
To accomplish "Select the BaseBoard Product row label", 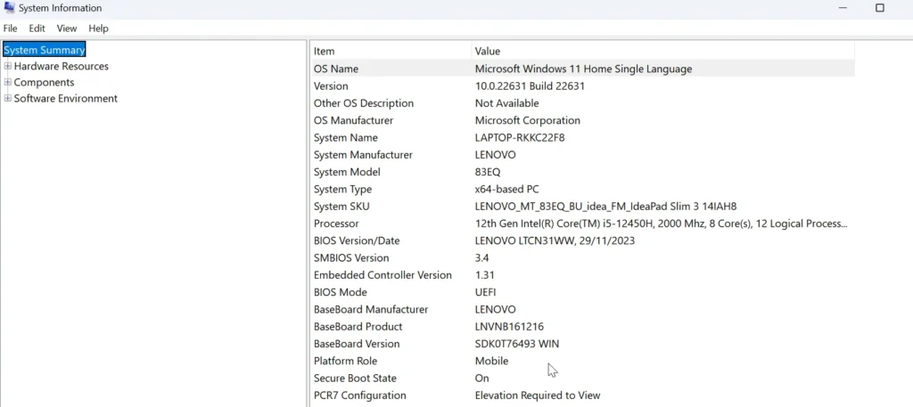I will pyautogui.click(x=358, y=326).
